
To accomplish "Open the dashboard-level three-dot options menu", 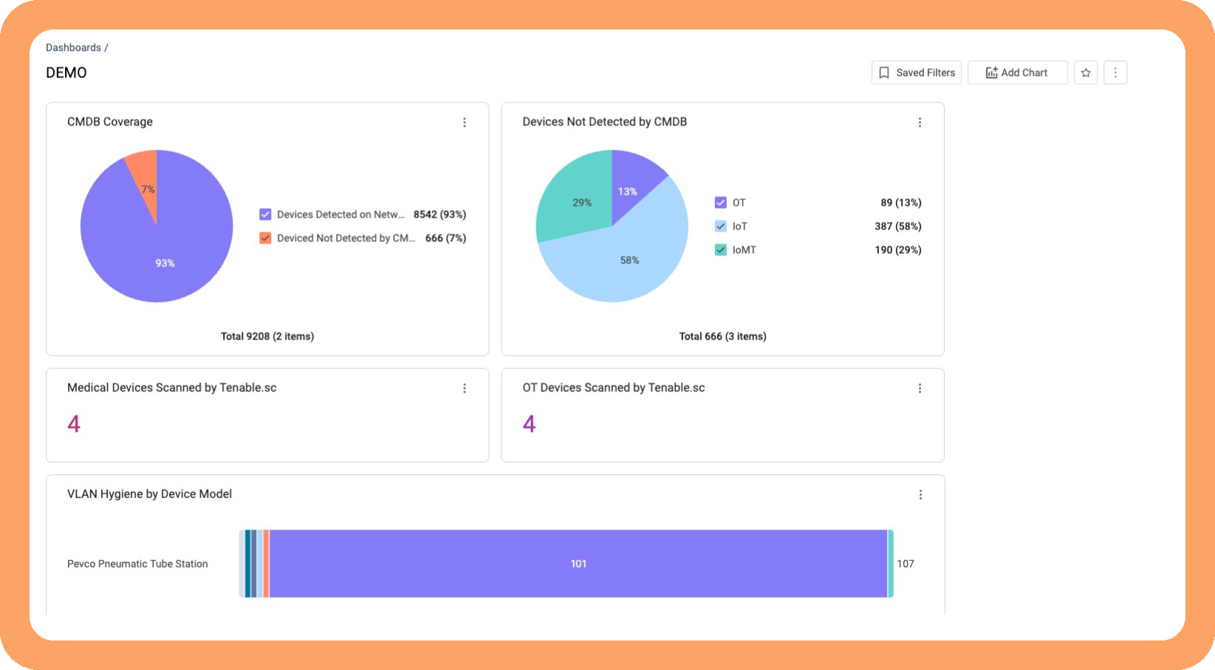I will pyautogui.click(x=1115, y=72).
